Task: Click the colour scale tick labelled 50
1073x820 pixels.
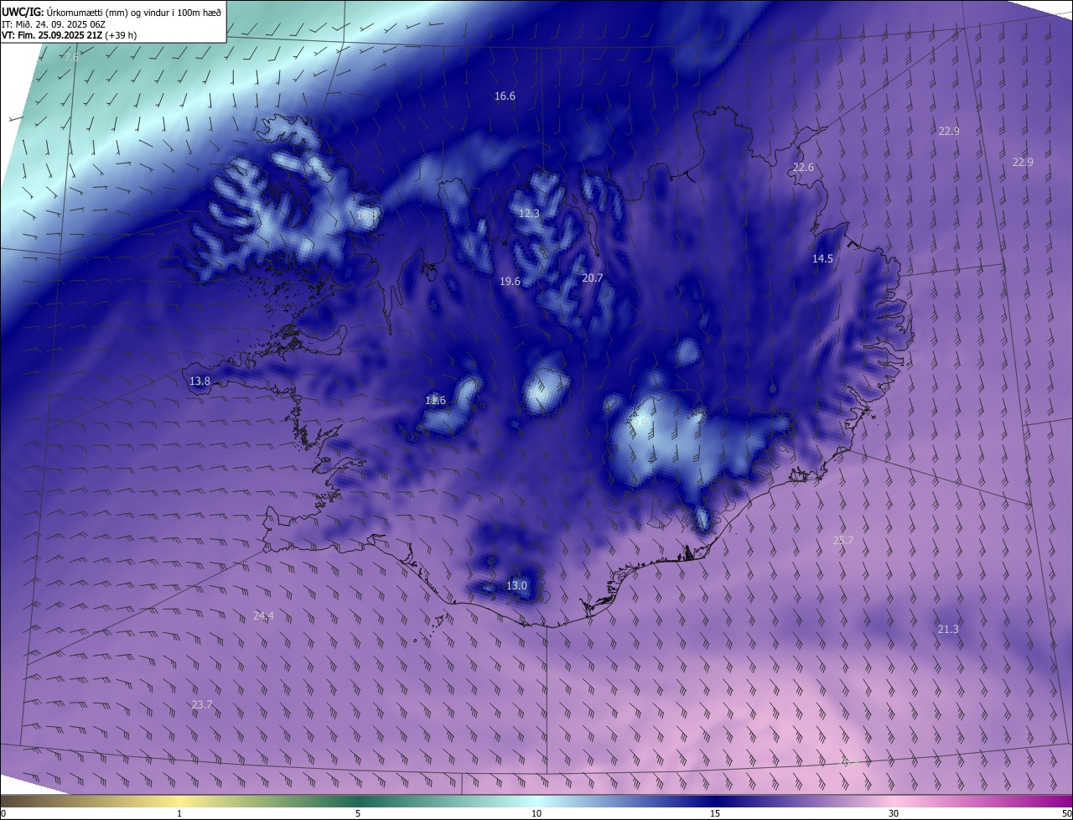Action: 1066,813
